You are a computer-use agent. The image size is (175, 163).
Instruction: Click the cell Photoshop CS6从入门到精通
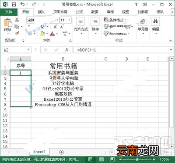(63, 104)
